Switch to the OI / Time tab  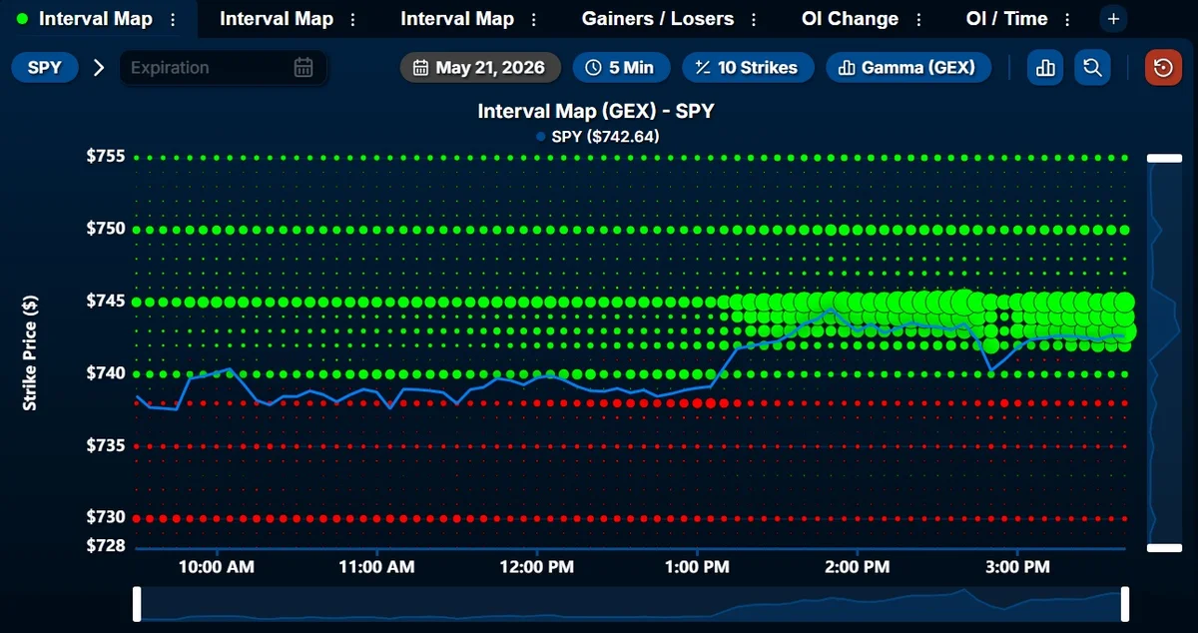(x=1007, y=19)
